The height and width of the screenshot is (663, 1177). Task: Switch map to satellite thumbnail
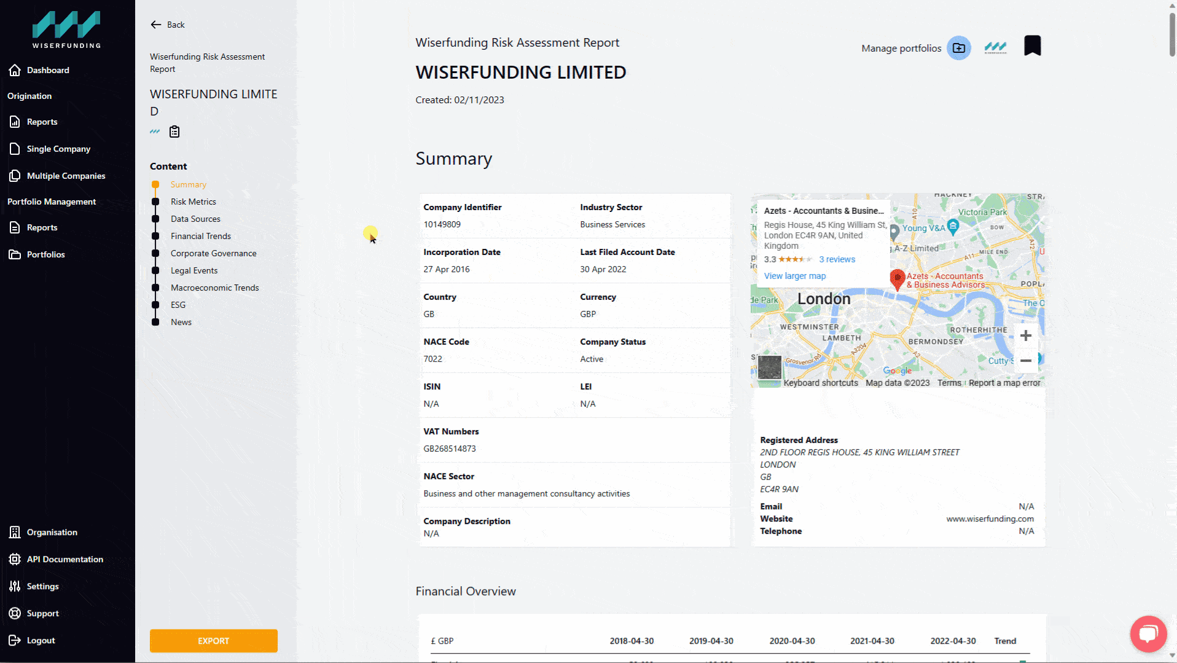pyautogui.click(x=770, y=367)
